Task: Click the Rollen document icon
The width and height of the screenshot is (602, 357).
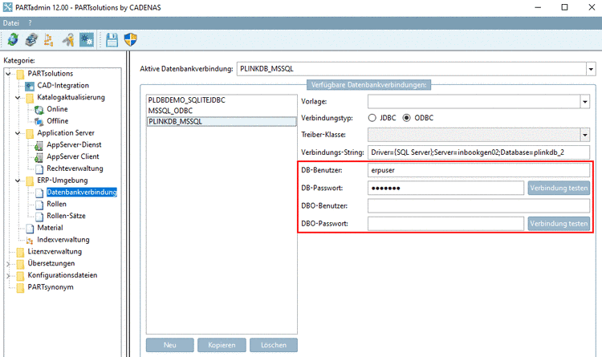Action: (x=39, y=205)
